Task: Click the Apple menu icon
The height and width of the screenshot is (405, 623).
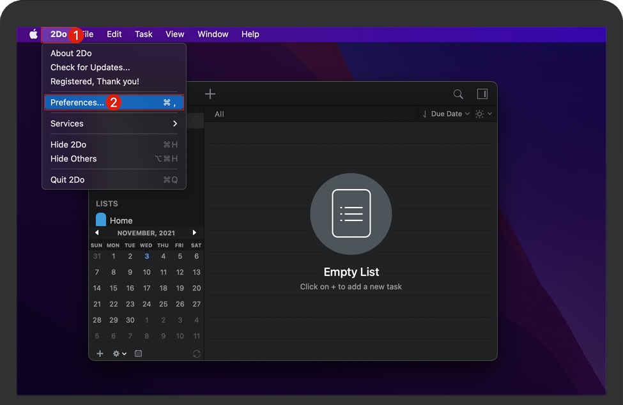Action: tap(33, 34)
